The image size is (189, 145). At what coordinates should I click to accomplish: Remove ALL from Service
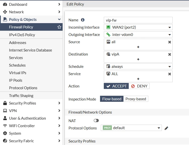(169, 74)
